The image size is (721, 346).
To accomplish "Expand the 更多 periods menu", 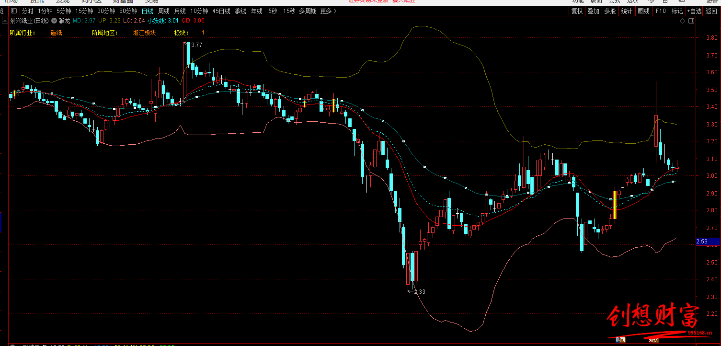I will [x=329, y=11].
